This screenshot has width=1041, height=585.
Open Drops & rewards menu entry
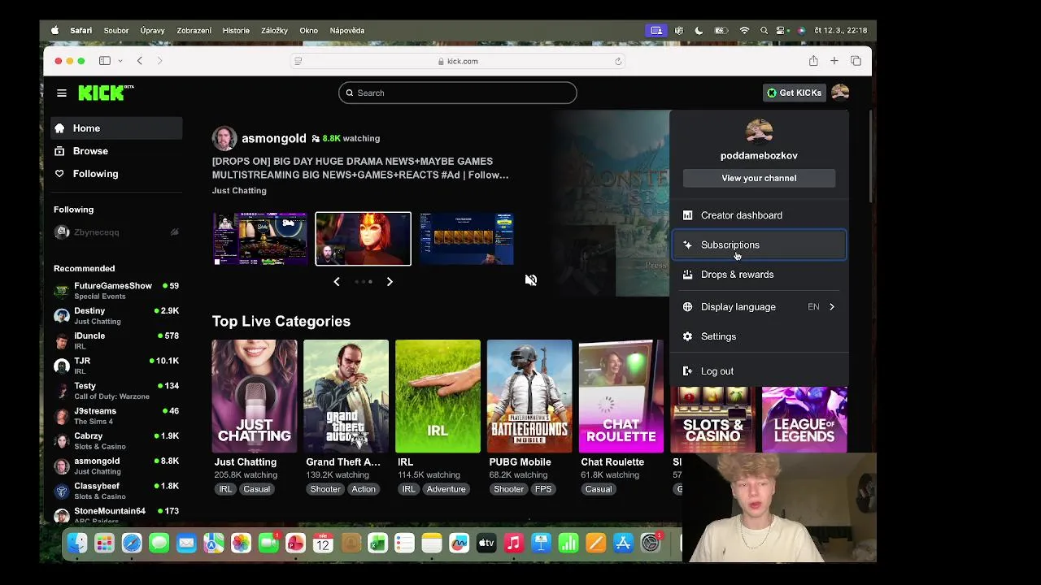pyautogui.click(x=759, y=275)
